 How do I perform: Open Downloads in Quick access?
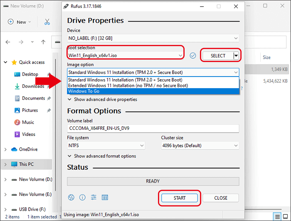(x=33, y=86)
